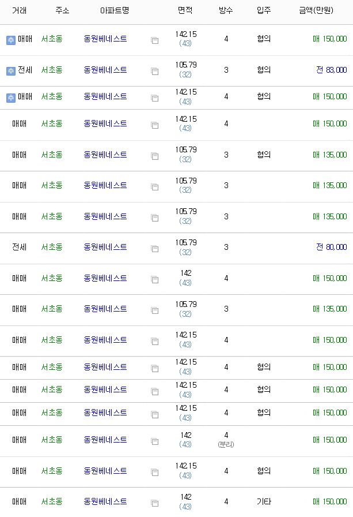Click the 금액(만원) column header
The height and width of the screenshot is (517, 353).
click(x=316, y=10)
